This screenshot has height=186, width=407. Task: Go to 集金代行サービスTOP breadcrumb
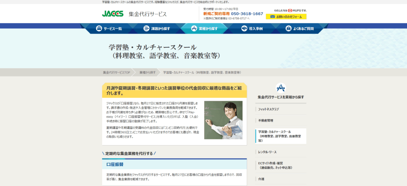pos(116,73)
